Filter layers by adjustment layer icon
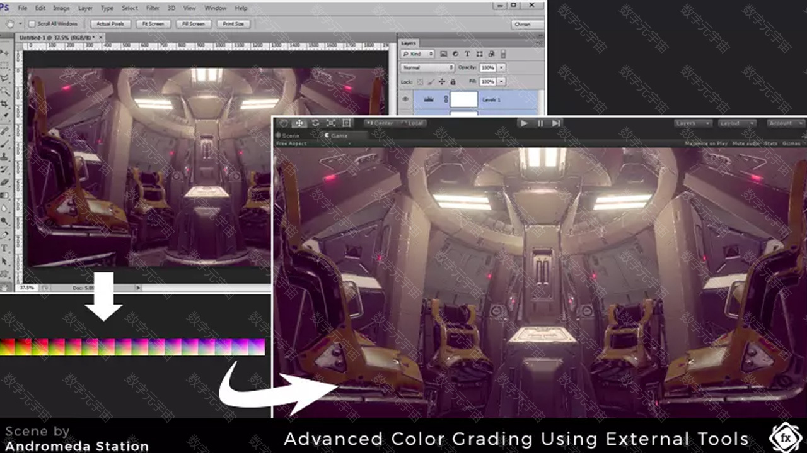The width and height of the screenshot is (807, 453). tap(455, 53)
